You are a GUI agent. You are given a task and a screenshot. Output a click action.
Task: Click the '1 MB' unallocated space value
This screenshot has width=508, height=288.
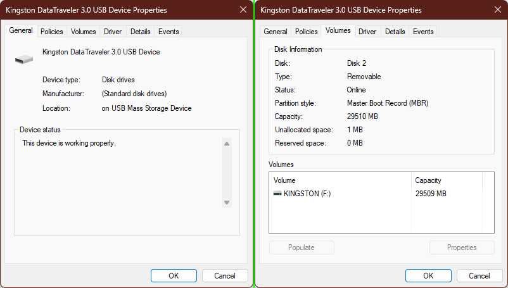[x=355, y=130]
